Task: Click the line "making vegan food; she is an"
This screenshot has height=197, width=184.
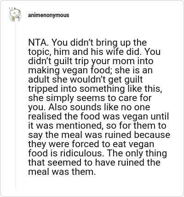Action: 90,70
